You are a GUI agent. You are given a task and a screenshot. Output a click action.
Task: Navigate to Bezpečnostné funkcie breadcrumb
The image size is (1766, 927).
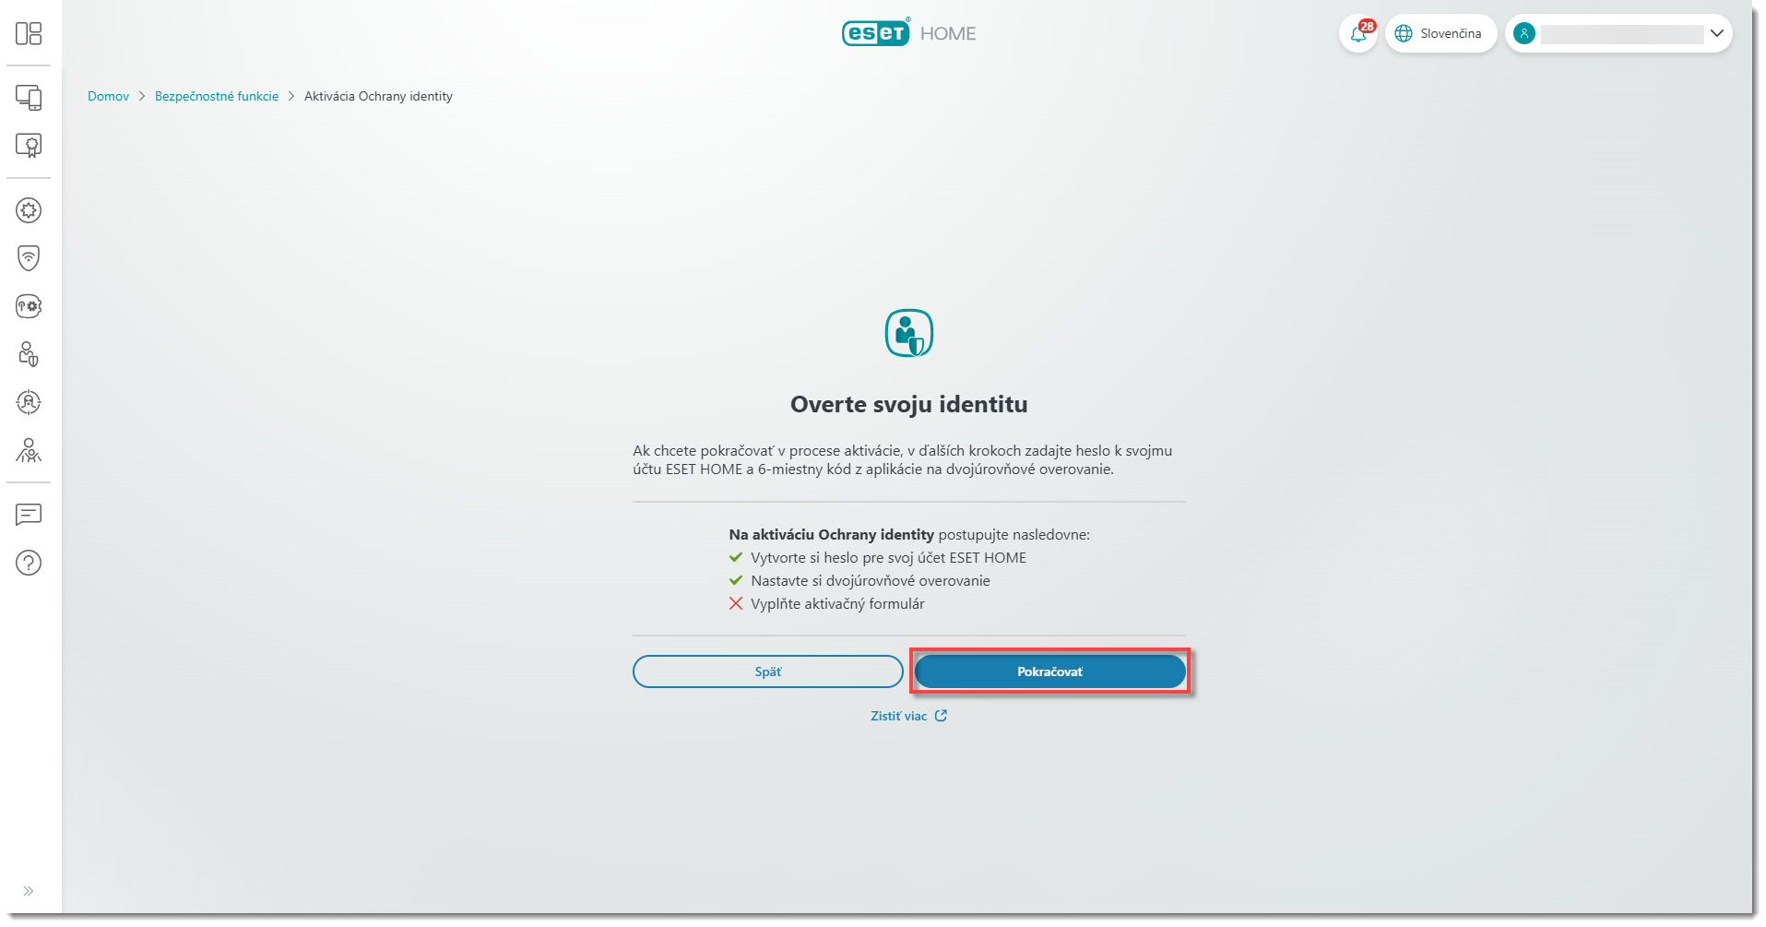[217, 96]
